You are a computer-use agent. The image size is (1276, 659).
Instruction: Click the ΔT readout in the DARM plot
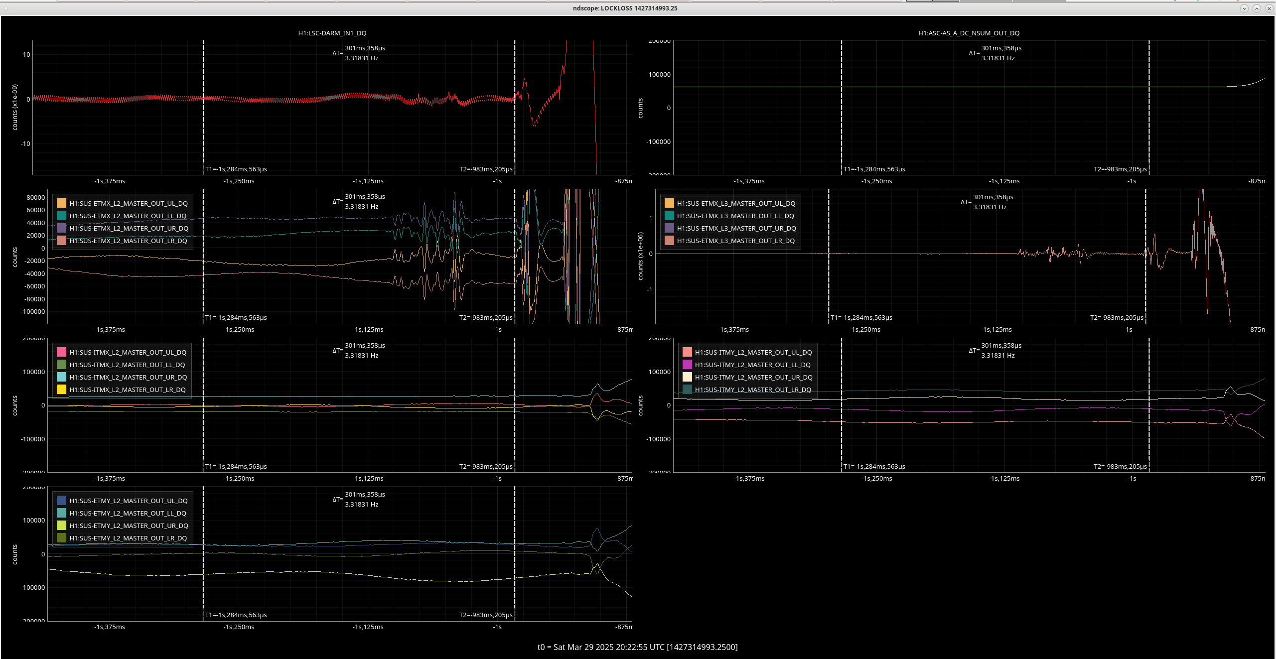pos(359,53)
